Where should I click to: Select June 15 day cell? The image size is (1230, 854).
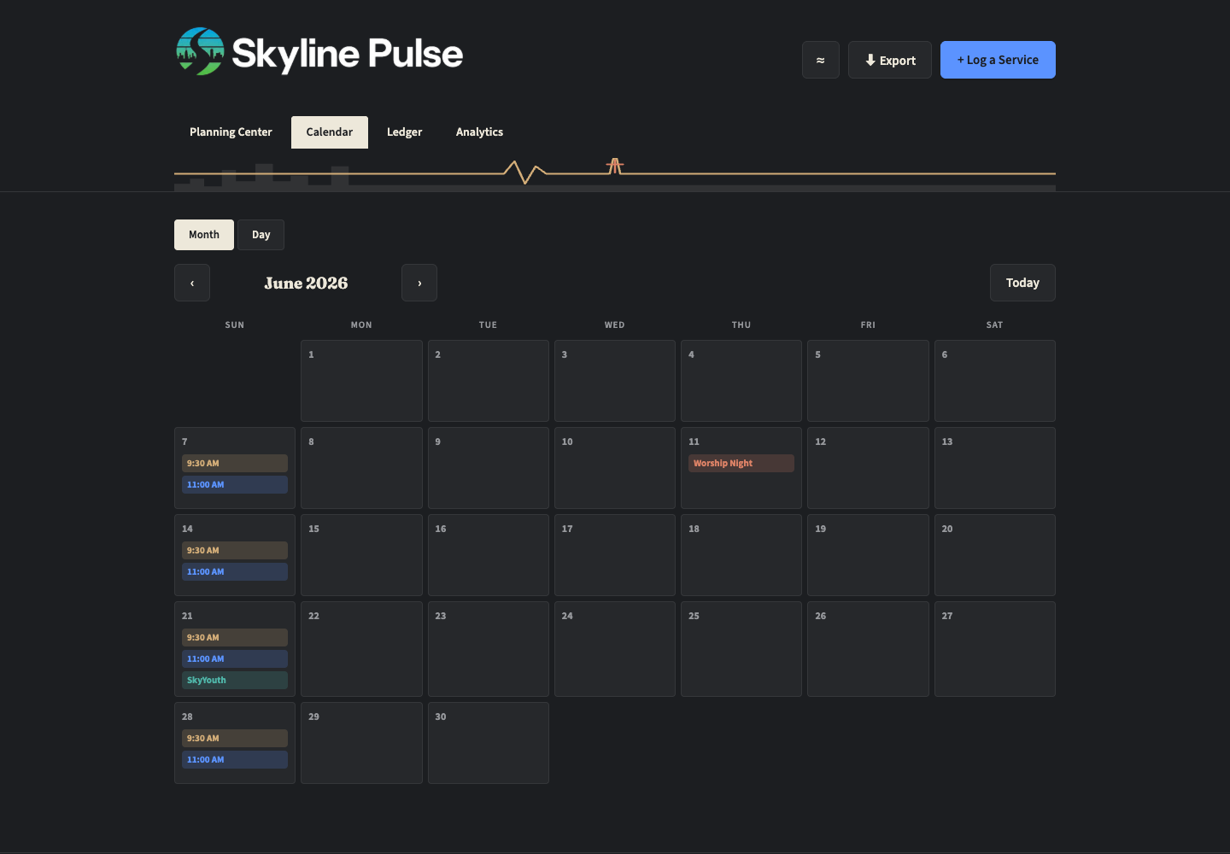pos(361,555)
